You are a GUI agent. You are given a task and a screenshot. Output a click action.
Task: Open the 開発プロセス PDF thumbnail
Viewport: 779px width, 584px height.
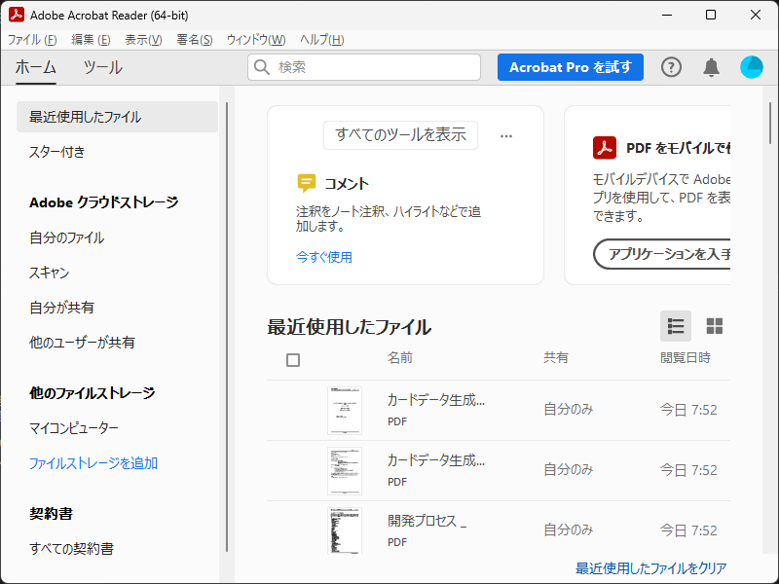click(345, 530)
